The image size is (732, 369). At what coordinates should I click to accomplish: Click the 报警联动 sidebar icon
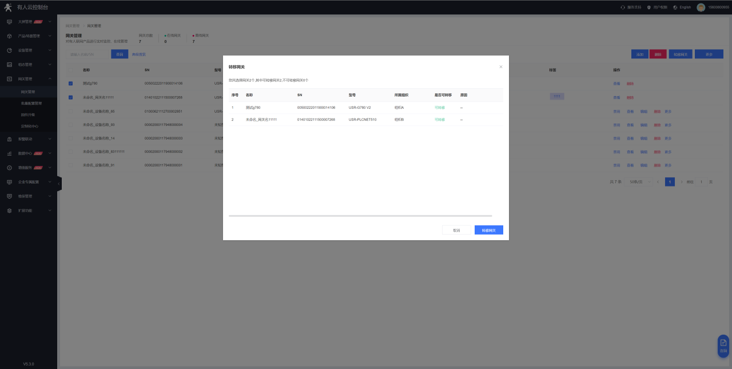pos(9,139)
